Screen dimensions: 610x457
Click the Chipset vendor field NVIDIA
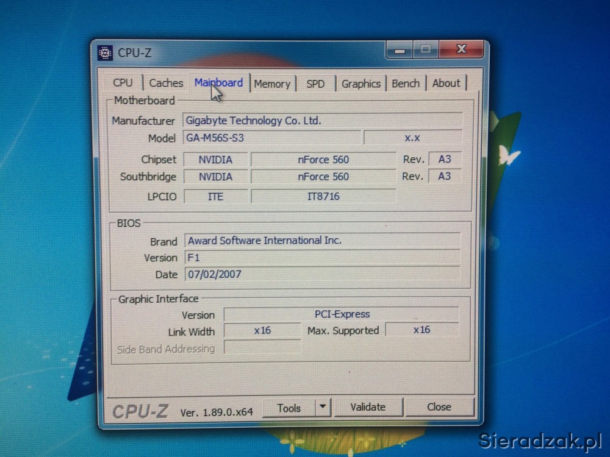click(x=215, y=159)
